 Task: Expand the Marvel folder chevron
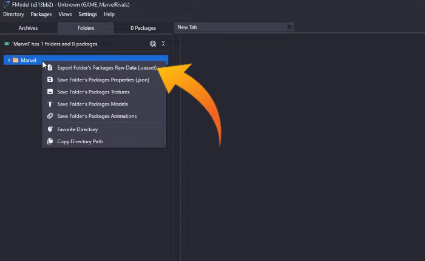coord(8,60)
